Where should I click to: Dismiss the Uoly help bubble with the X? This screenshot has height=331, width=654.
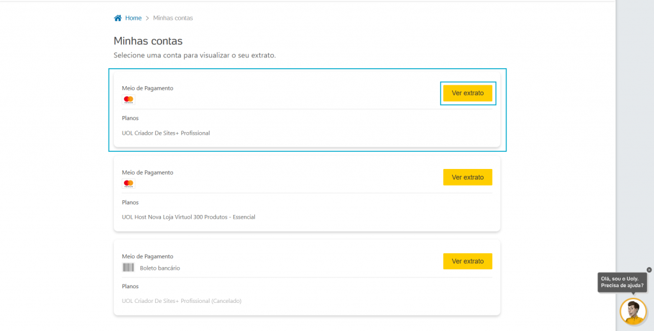(x=650, y=270)
